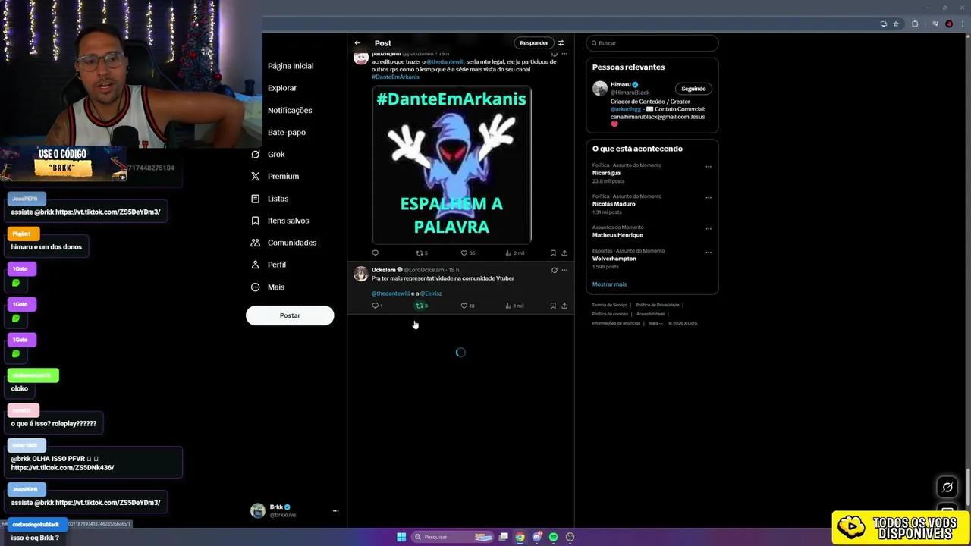This screenshot has height=546, width=971.
Task: Bookmark Uckalam's post
Action: [553, 306]
